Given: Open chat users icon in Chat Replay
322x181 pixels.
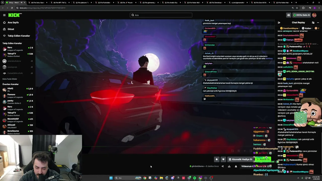Looking at the screenshot, I should tap(313, 23).
